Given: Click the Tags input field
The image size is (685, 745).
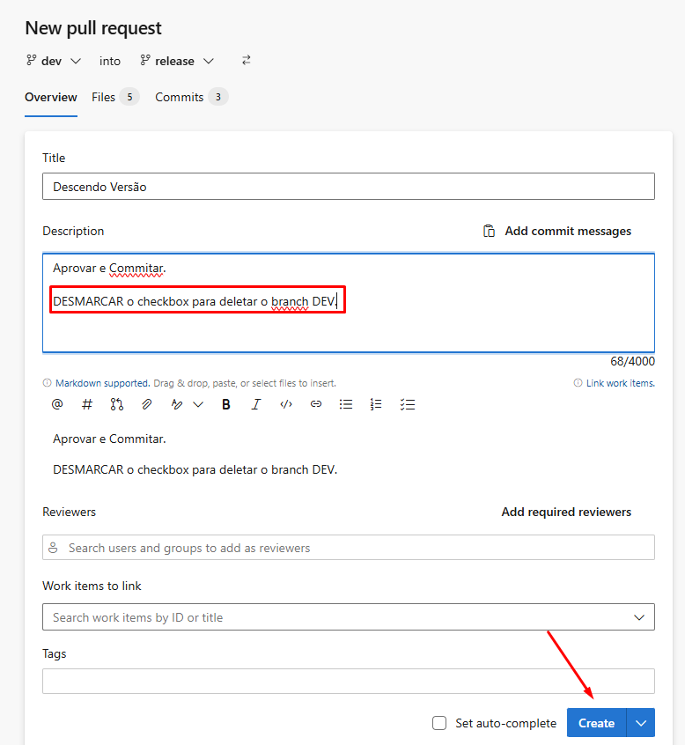Looking at the screenshot, I should tap(349, 682).
